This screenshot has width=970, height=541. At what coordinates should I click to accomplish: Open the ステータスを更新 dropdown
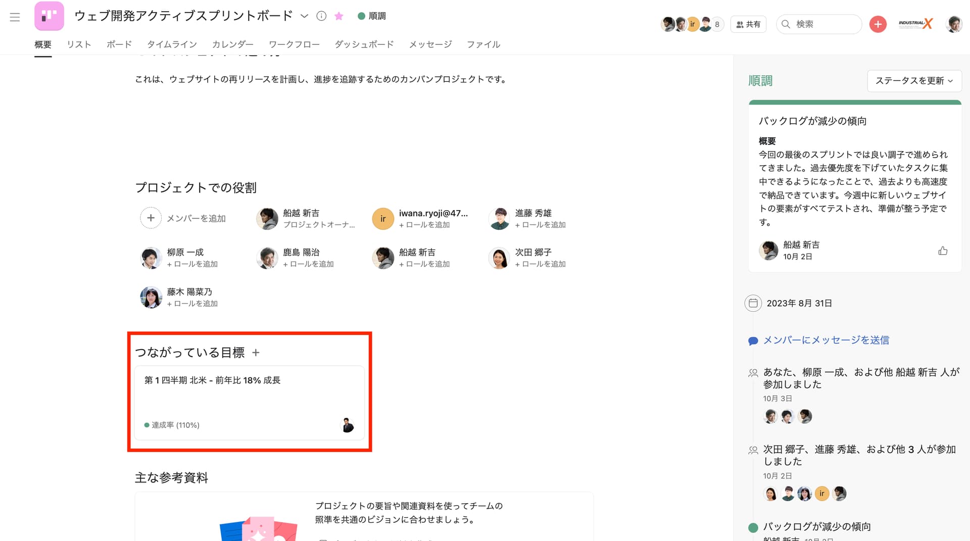pyautogui.click(x=914, y=81)
